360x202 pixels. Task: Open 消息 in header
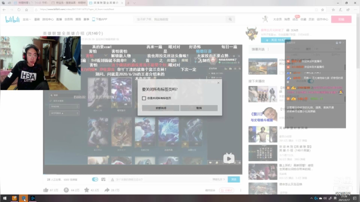(x=287, y=19)
